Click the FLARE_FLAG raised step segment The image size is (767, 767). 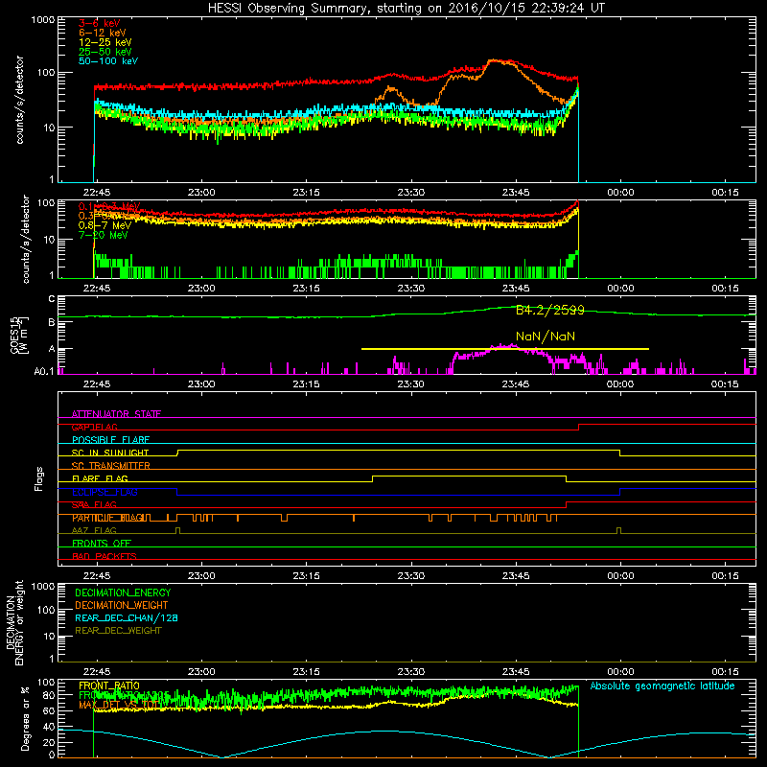point(469,476)
